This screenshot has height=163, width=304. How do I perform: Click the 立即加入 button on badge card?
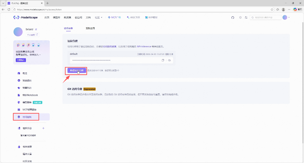pos(21,60)
